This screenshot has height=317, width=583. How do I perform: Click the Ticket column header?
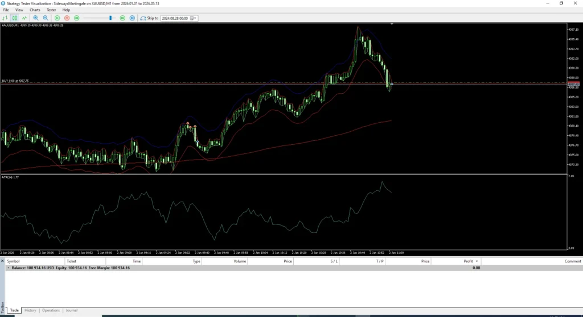pyautogui.click(x=85, y=261)
